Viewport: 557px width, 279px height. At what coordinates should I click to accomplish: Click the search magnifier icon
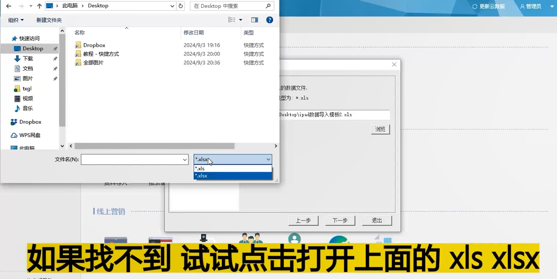268,6
